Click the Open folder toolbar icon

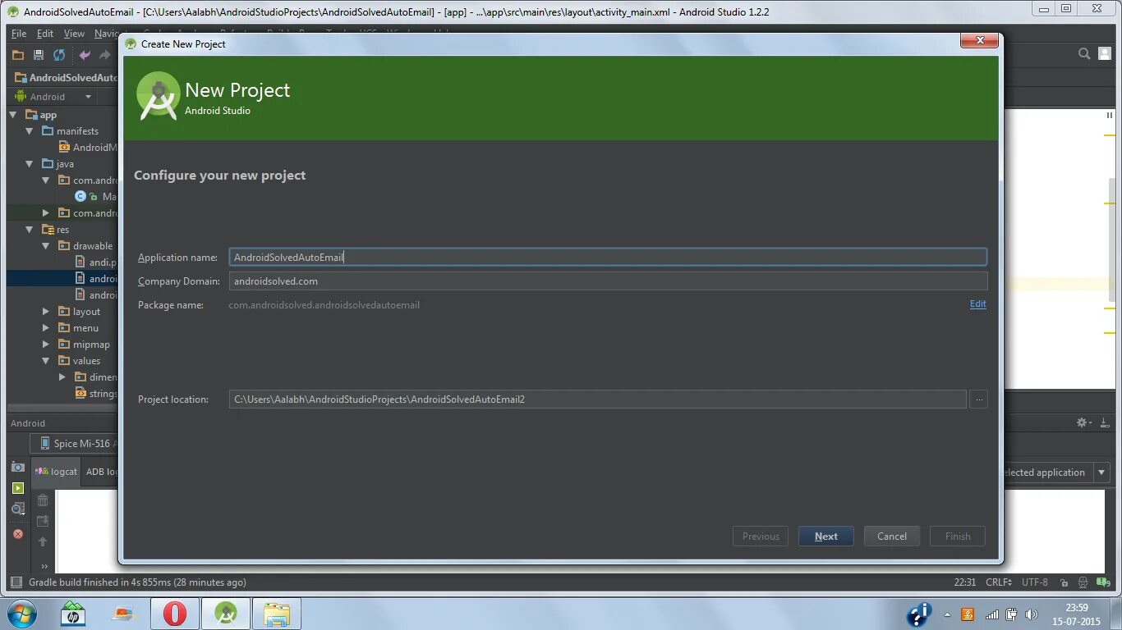click(x=18, y=55)
